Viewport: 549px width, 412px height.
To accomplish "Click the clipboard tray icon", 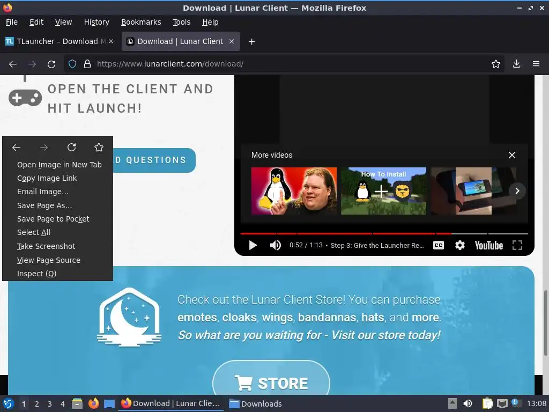I will (488, 403).
